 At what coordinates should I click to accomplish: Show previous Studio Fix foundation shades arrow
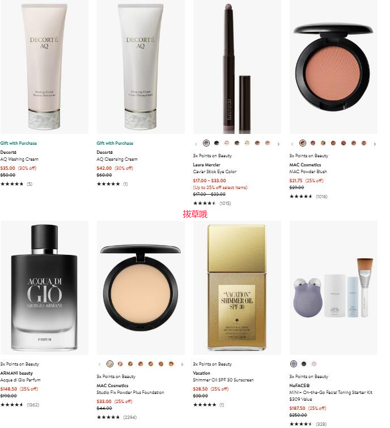(99, 364)
